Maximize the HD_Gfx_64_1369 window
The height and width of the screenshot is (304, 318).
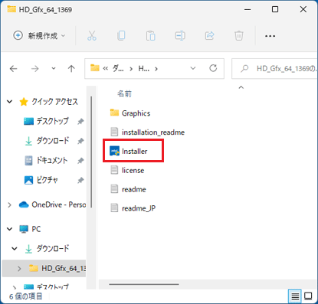(275, 9)
